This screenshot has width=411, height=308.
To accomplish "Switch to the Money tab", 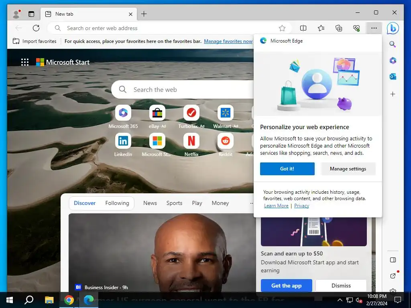I will tap(220, 203).
